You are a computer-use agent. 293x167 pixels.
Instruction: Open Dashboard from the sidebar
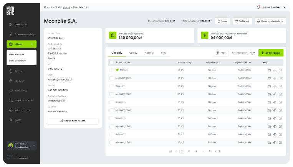[x=21, y=25]
